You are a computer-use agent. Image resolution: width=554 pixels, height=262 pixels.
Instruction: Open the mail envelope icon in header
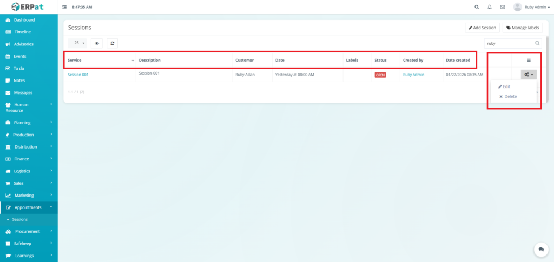coord(503,7)
